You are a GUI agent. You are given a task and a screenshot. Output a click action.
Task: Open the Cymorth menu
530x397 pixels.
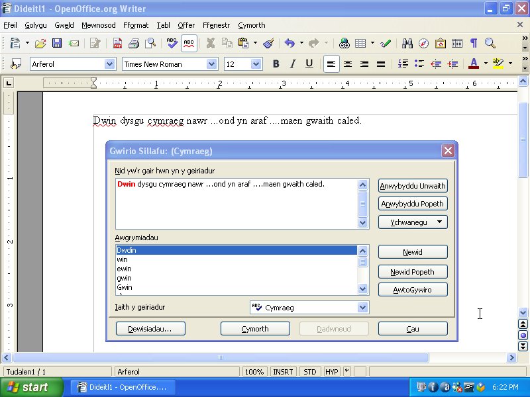click(252, 25)
